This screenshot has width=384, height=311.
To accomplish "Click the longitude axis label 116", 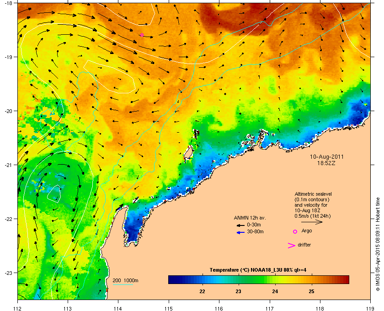I will (x=219, y=308).
